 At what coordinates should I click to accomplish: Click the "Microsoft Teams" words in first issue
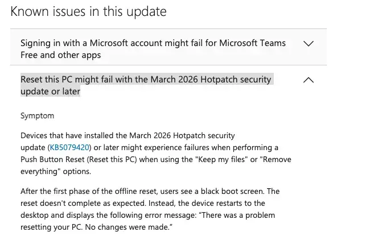tap(252, 43)
